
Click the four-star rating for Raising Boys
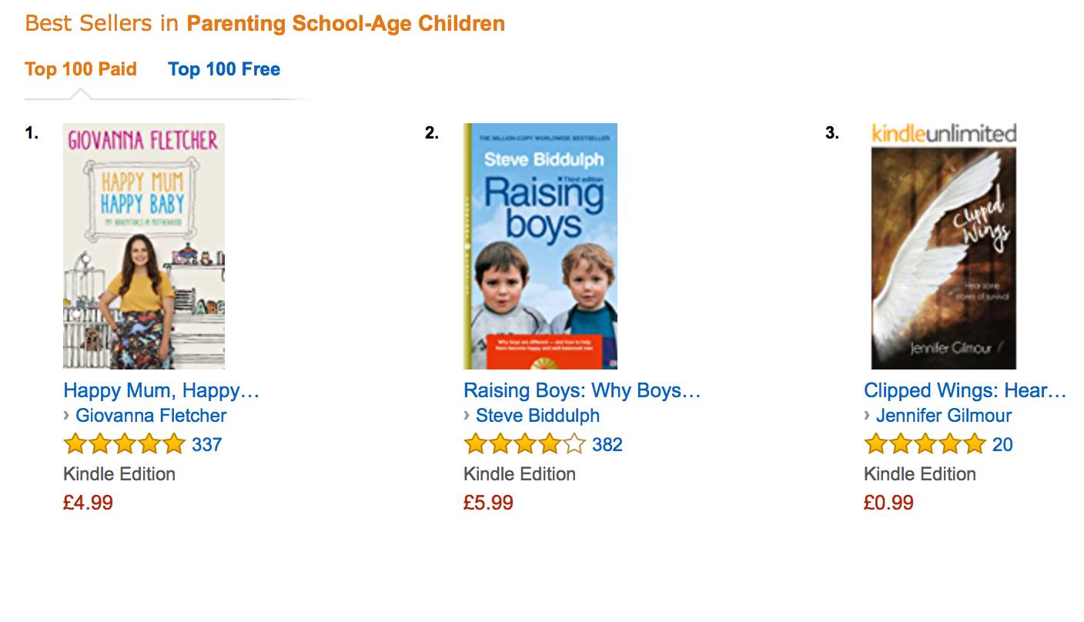(x=524, y=444)
